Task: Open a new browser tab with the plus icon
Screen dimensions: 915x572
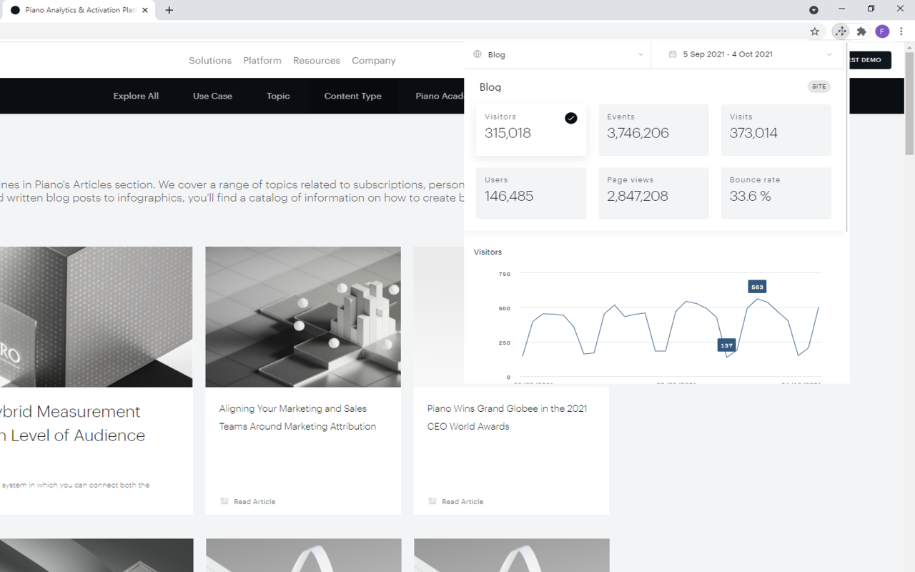Action: [169, 10]
